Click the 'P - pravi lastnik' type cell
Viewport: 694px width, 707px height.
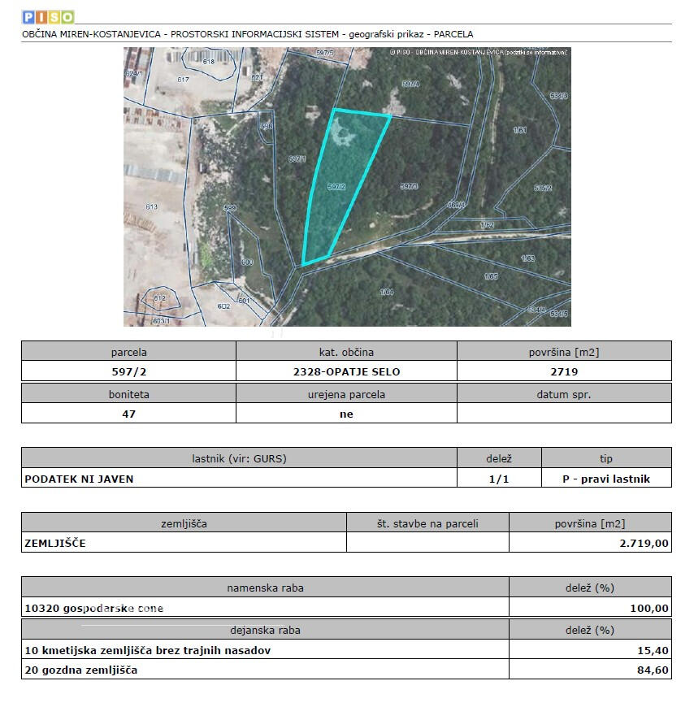click(x=606, y=479)
